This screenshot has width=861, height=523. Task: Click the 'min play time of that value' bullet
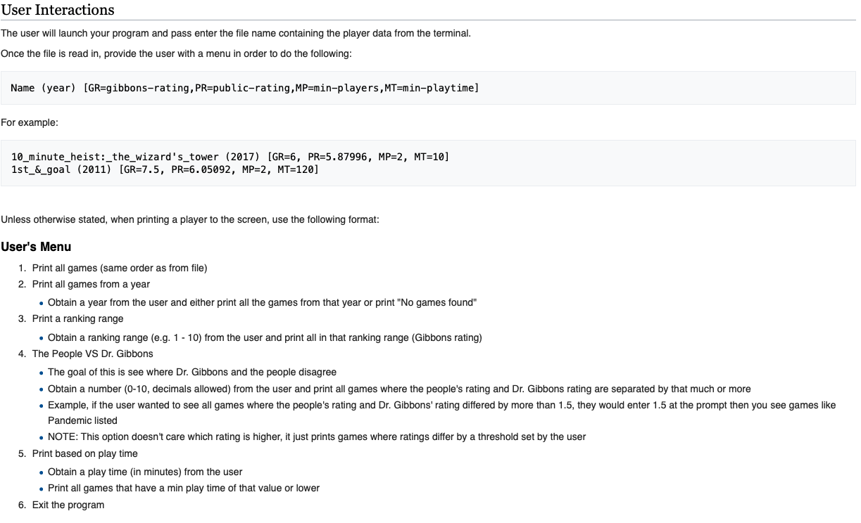pyautogui.click(x=184, y=488)
